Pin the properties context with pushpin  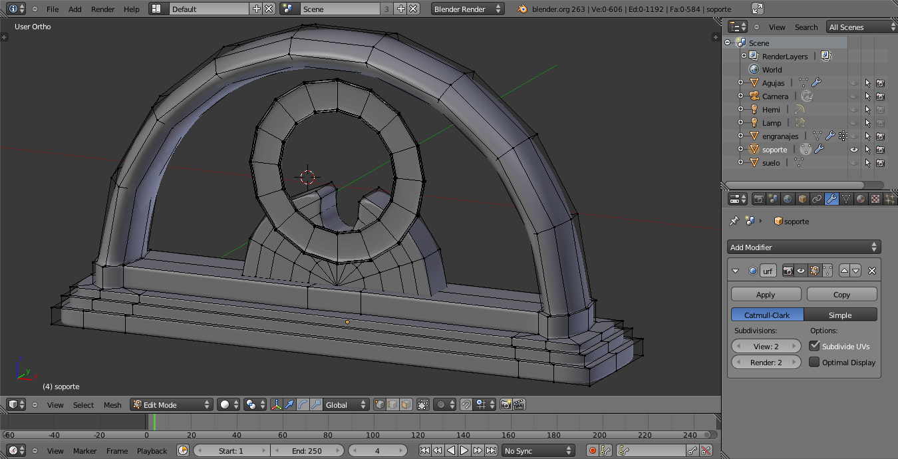pos(734,221)
